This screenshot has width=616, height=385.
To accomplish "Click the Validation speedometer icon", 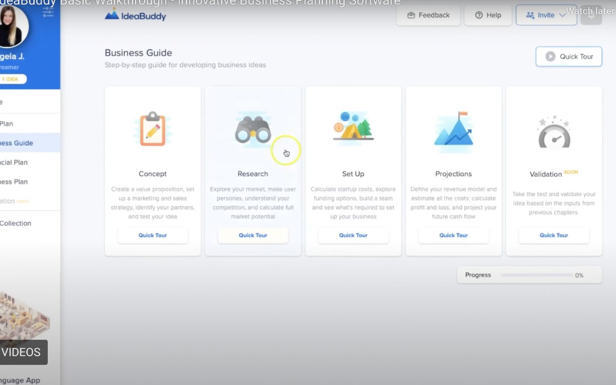I will coord(553,132).
